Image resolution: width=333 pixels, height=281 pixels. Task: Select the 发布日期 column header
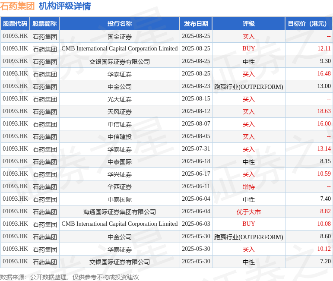[196, 24]
